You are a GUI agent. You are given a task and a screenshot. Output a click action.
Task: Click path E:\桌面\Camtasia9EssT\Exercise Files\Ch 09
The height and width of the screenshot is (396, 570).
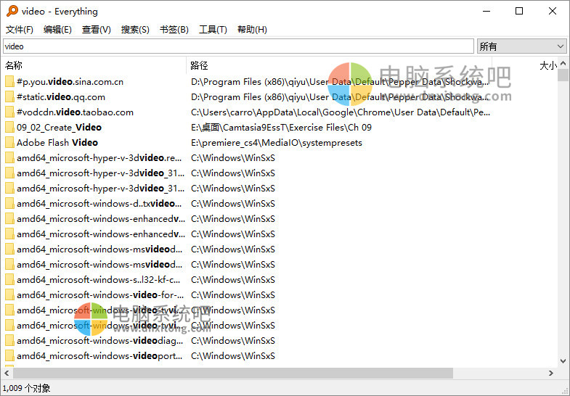click(281, 128)
